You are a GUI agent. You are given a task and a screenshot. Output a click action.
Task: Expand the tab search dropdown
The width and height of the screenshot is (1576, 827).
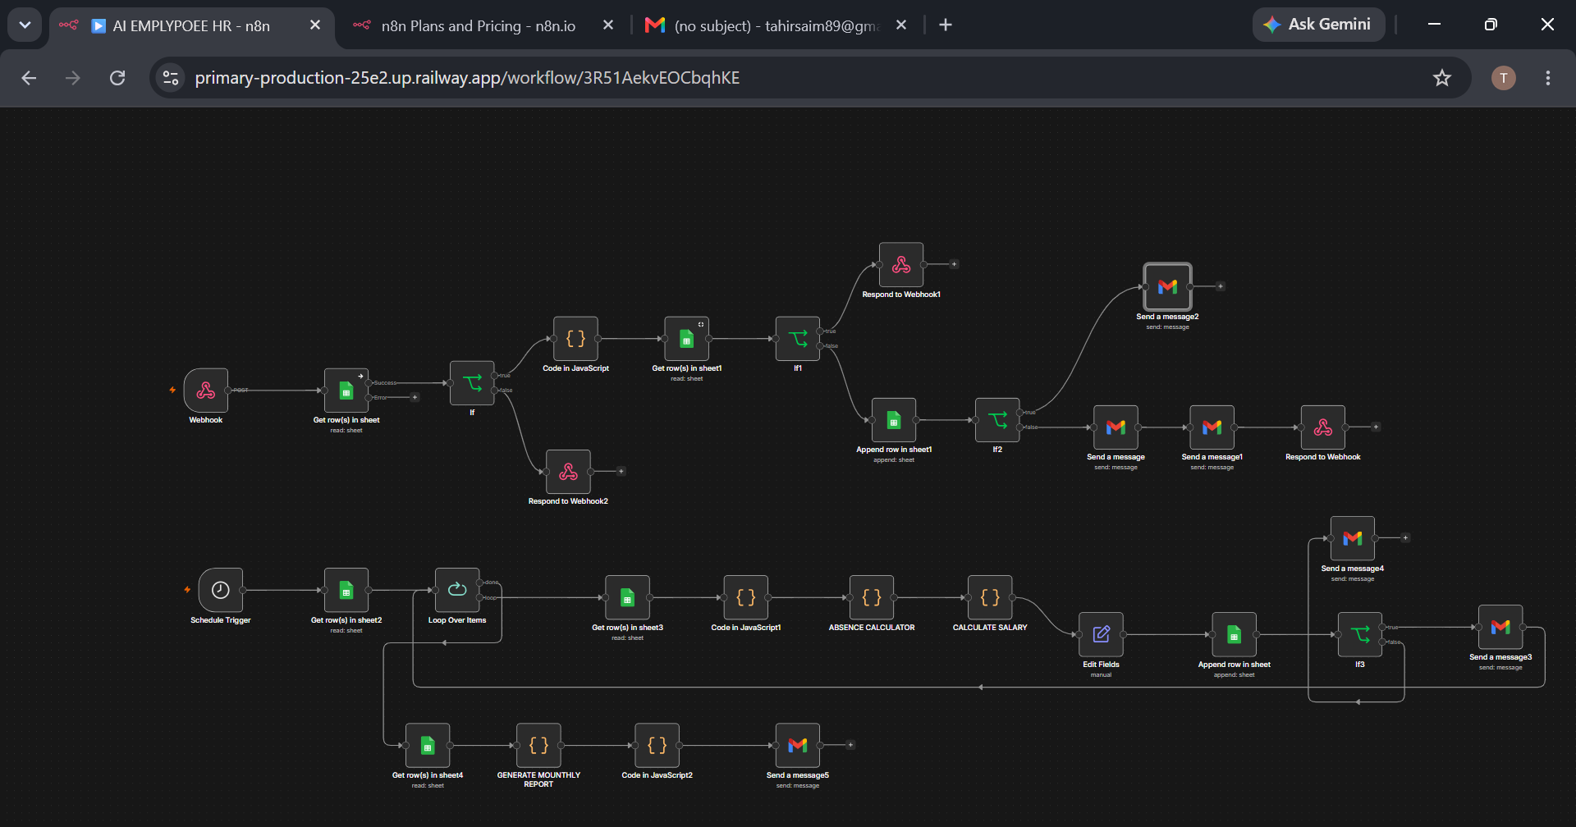(x=25, y=25)
